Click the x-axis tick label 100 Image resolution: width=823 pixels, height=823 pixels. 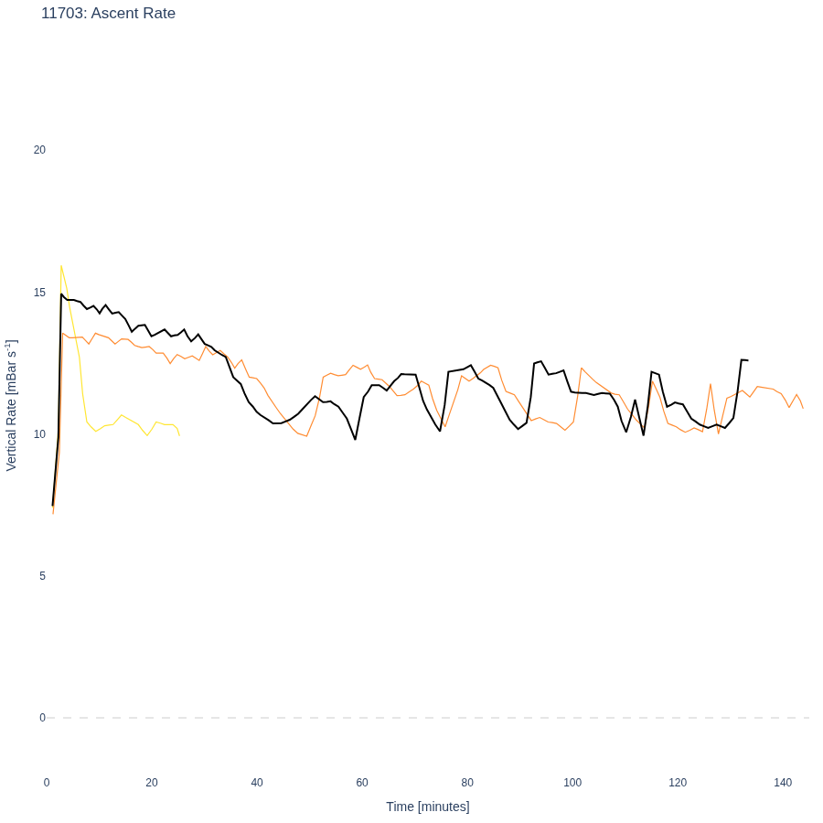click(572, 783)
